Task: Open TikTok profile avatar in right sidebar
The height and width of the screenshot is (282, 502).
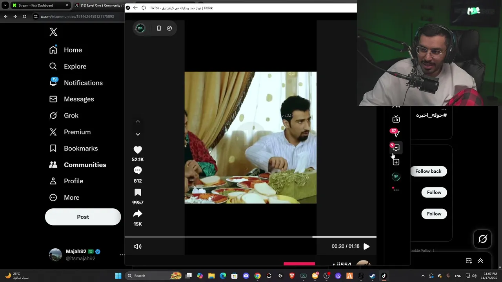Action: point(396,177)
